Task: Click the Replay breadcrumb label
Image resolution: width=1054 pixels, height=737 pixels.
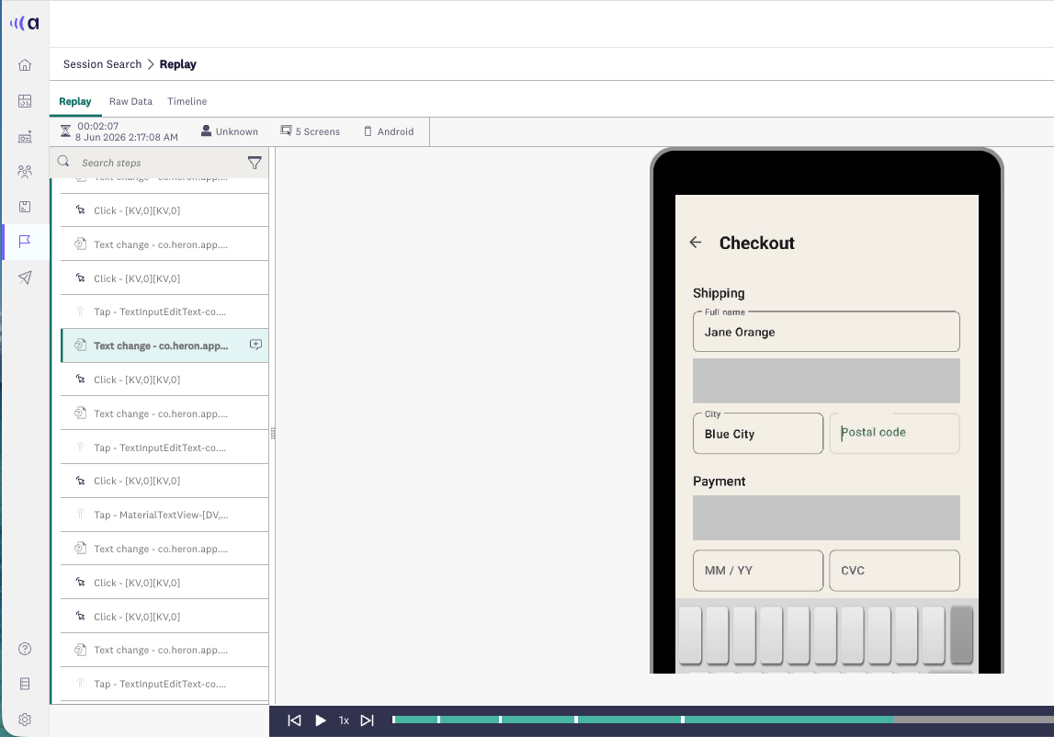Action: point(178,64)
